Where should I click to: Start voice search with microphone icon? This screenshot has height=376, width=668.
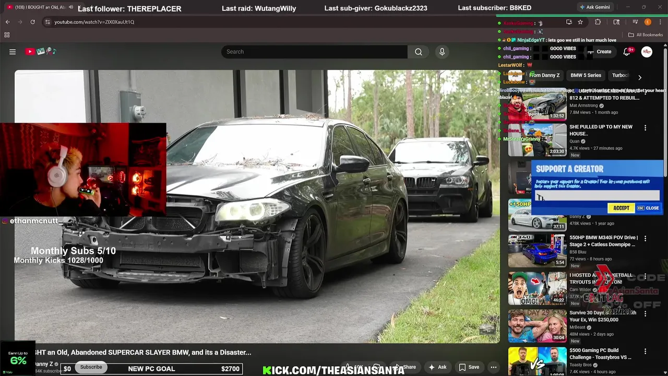click(442, 52)
